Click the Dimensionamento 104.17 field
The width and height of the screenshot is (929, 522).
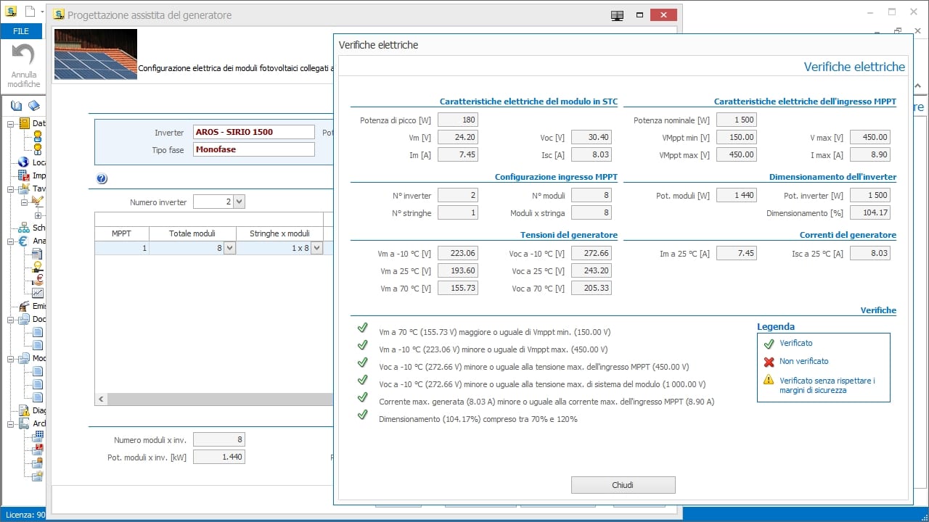point(870,213)
